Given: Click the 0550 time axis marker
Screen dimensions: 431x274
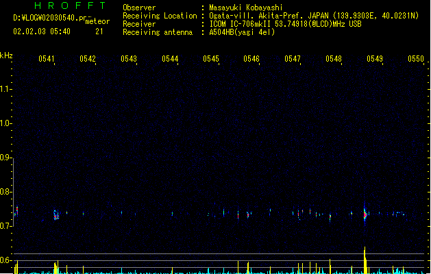Looking at the screenshot, I should [x=416, y=59].
